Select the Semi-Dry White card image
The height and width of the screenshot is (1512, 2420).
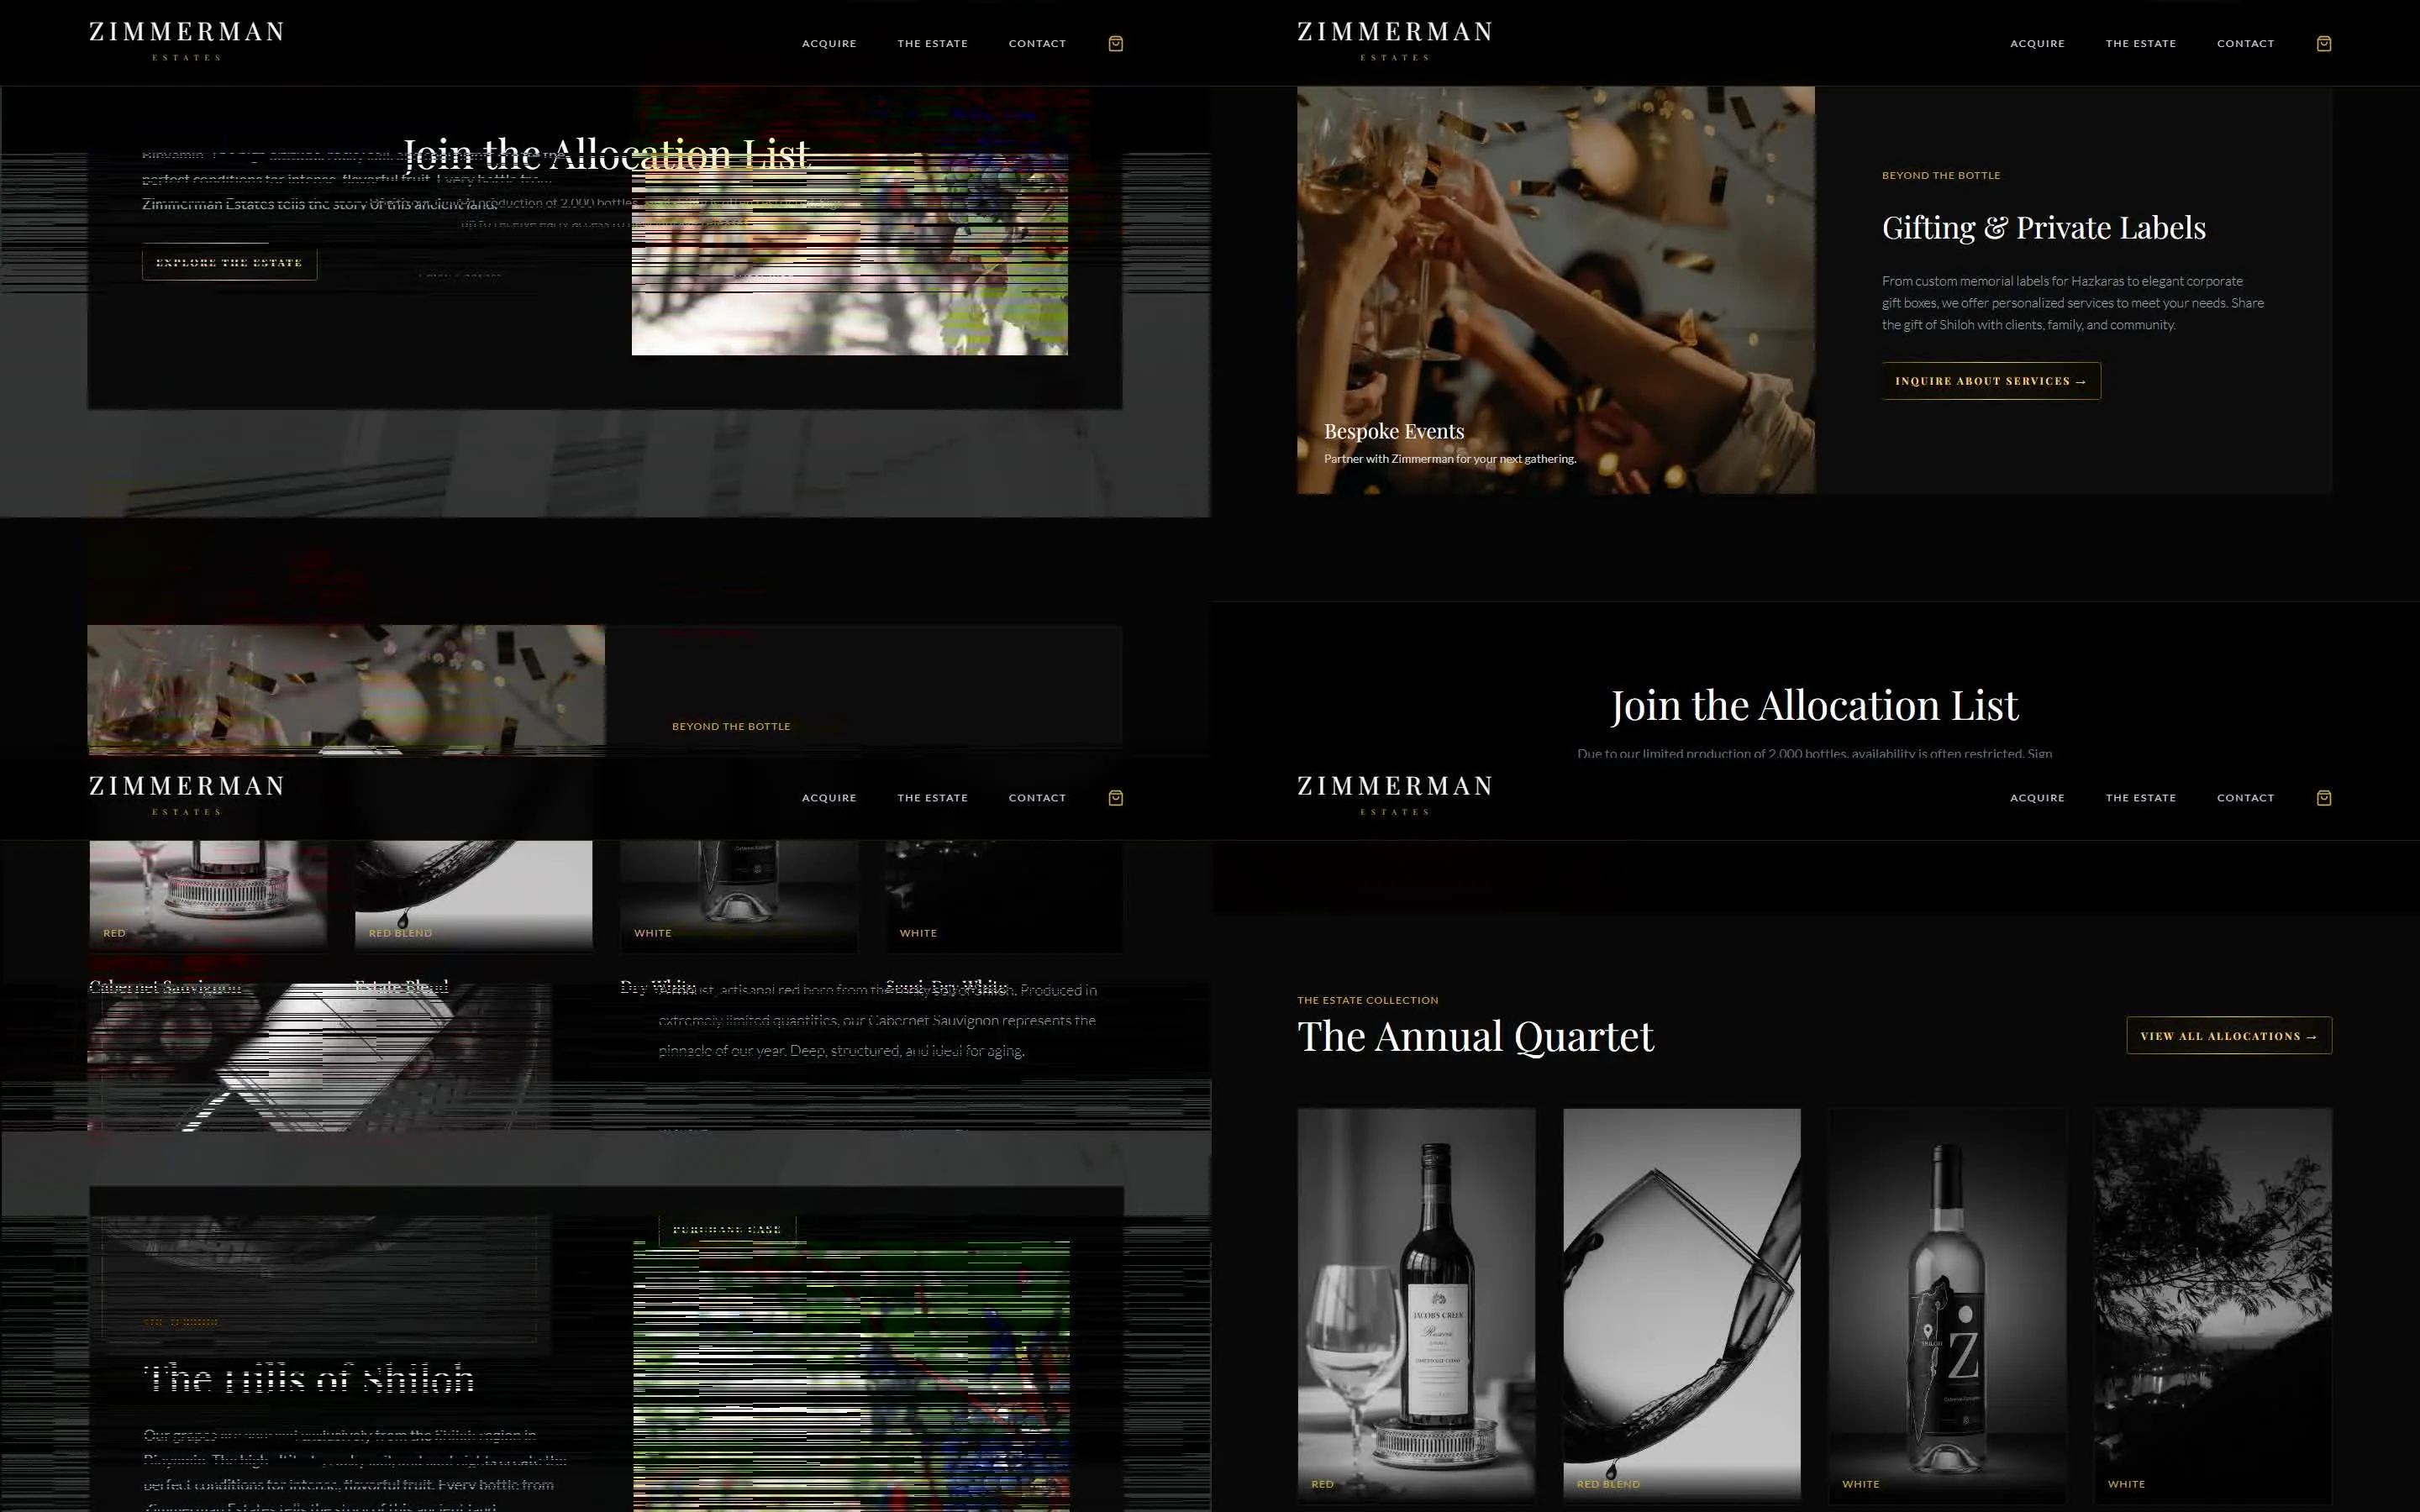pyautogui.click(x=1005, y=895)
